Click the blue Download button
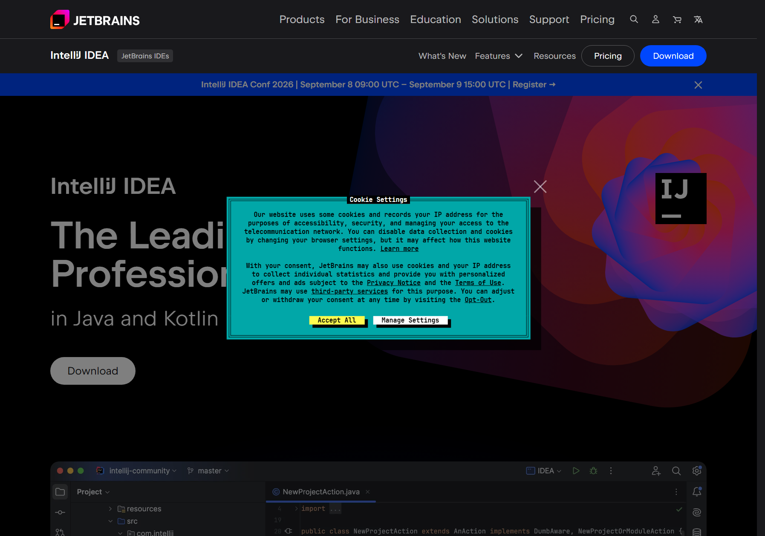 click(673, 56)
